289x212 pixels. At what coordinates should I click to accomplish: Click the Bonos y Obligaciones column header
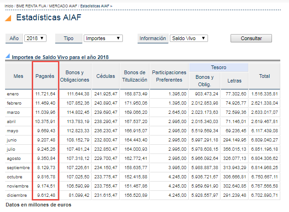(x=75, y=76)
